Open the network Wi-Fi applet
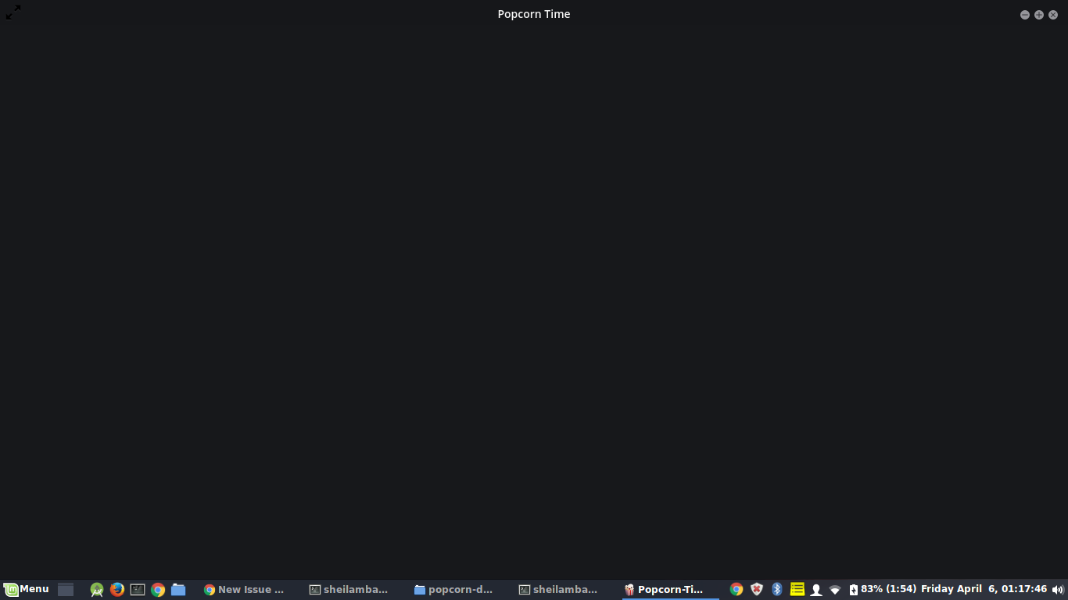 pos(837,589)
